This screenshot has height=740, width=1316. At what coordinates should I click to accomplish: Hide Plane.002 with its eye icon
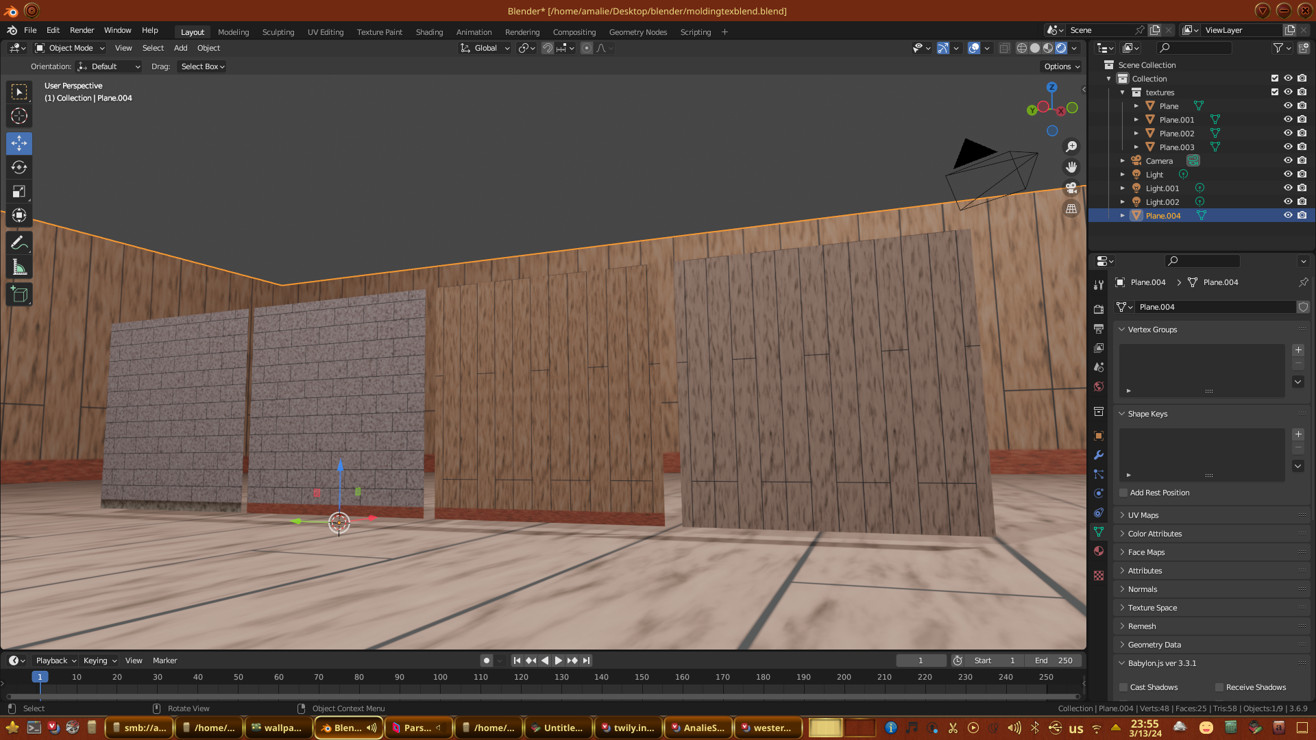(1288, 133)
